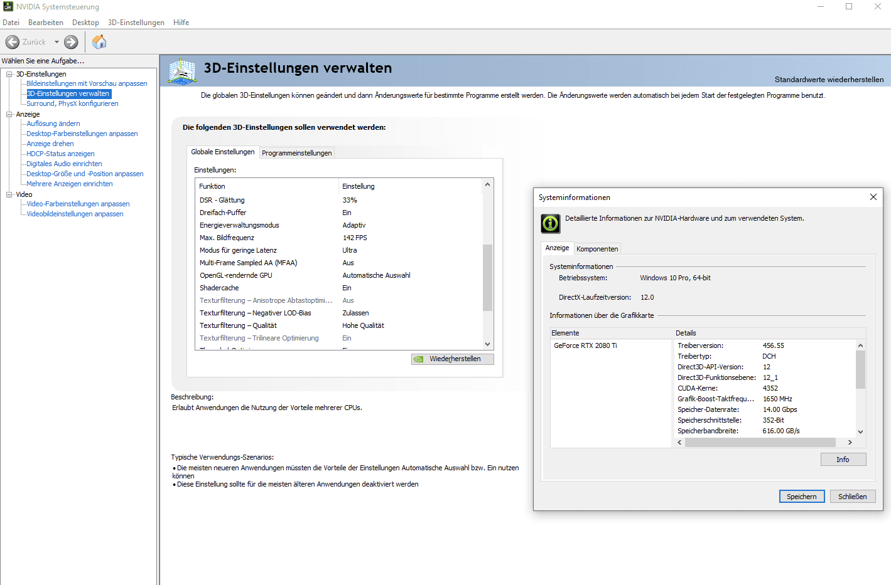This screenshot has height=585, width=891.
Task: Close the Systeminformationen dialog
Action: (x=873, y=197)
